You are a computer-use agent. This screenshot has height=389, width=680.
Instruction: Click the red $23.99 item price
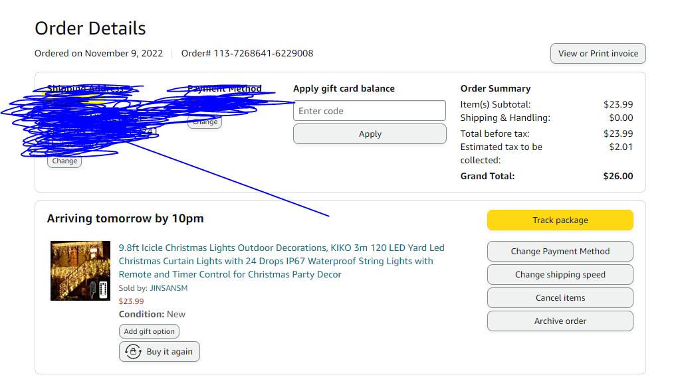(132, 301)
